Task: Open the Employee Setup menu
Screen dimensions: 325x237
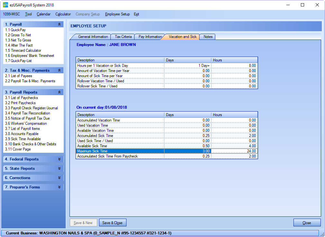Action: 117,14
